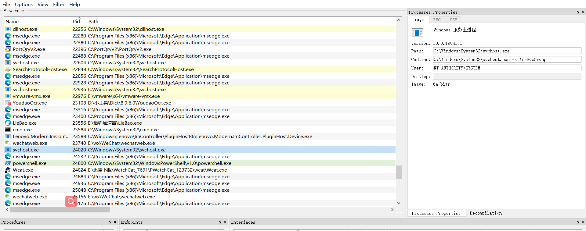Switch to the Decompilation tab
This screenshot has height=231, width=586.
click(486, 213)
